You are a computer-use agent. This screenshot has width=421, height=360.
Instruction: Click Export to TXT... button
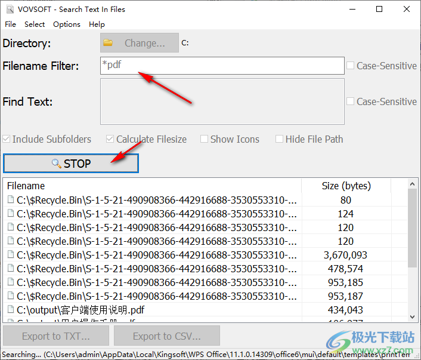(x=56, y=336)
